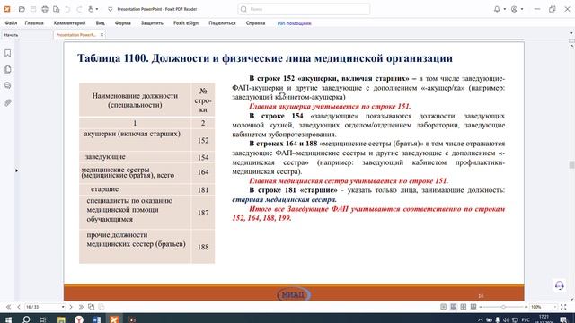The image size is (575, 323).
Task: Open Windows taskbar search
Action: pyautogui.click(x=26, y=319)
